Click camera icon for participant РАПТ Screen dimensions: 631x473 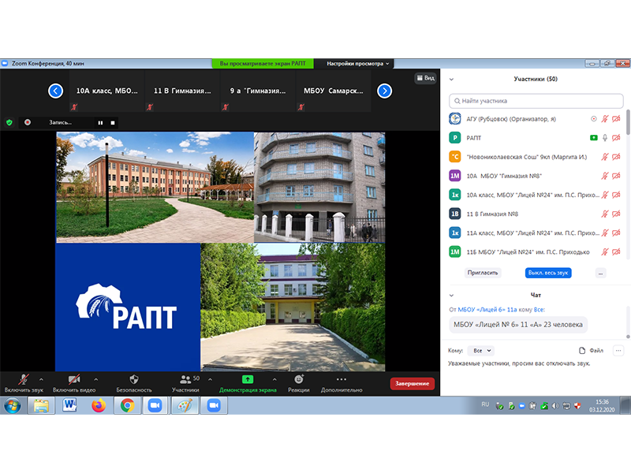tap(616, 137)
